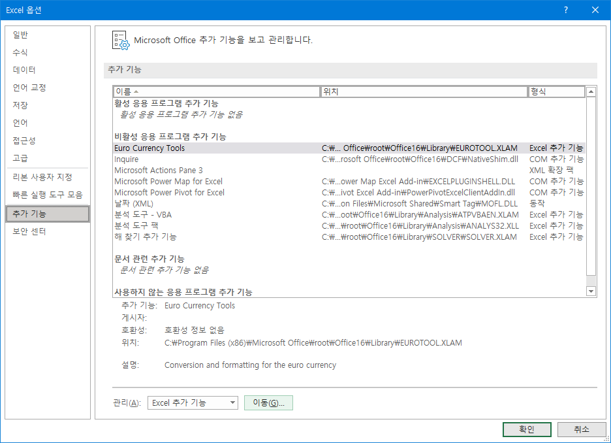
Task: Go to 빠른 실행 도구 모음 settings
Action: click(x=48, y=195)
